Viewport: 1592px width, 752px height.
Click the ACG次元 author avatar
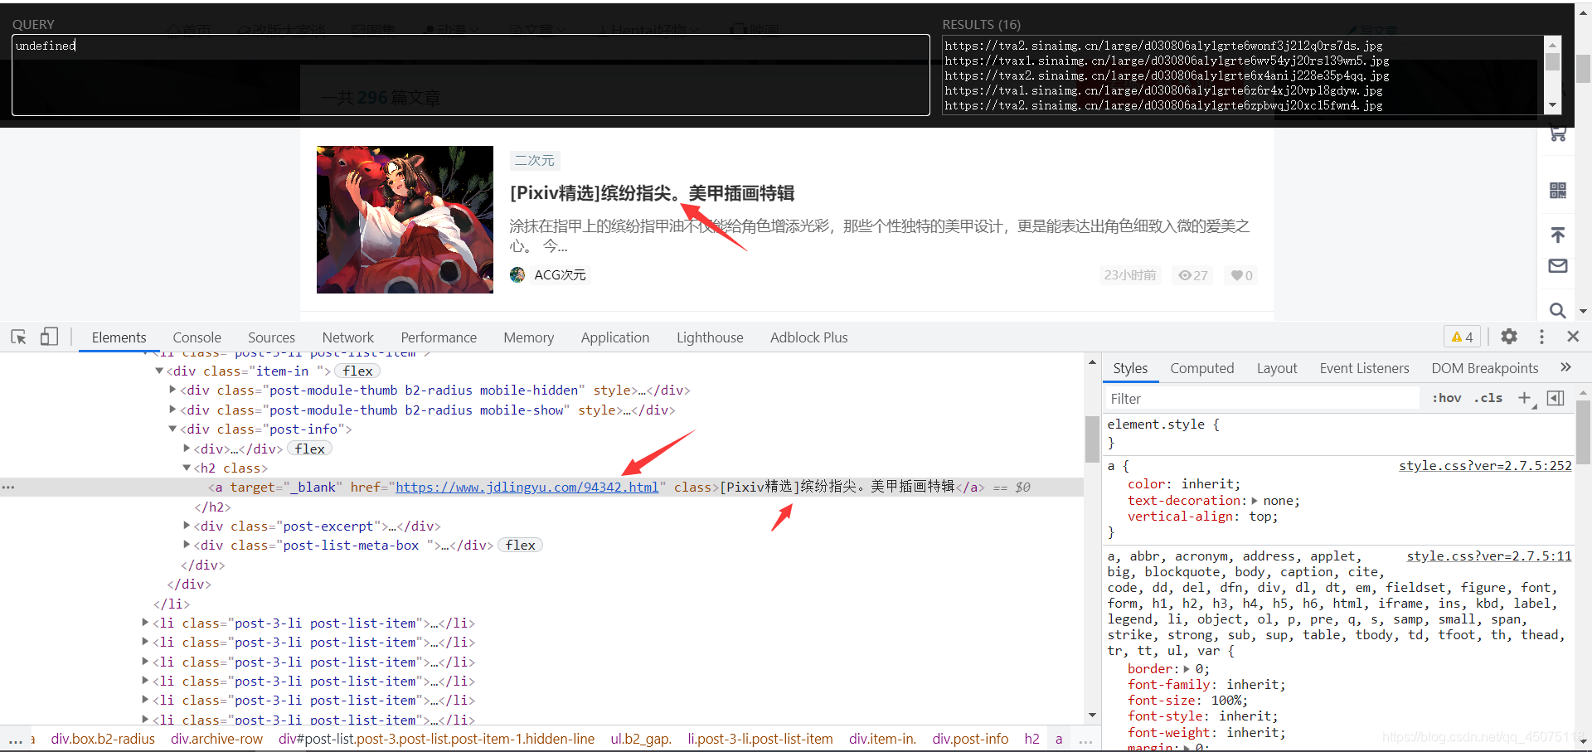click(x=517, y=274)
